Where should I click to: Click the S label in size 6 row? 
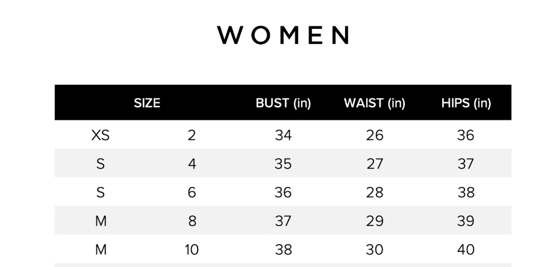(101, 192)
